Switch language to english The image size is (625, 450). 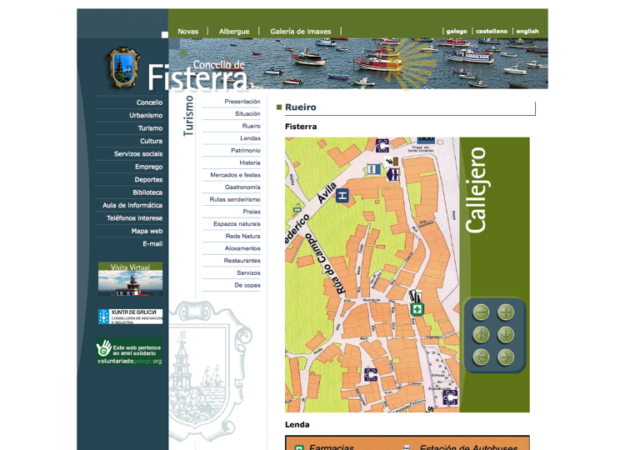pos(527,31)
